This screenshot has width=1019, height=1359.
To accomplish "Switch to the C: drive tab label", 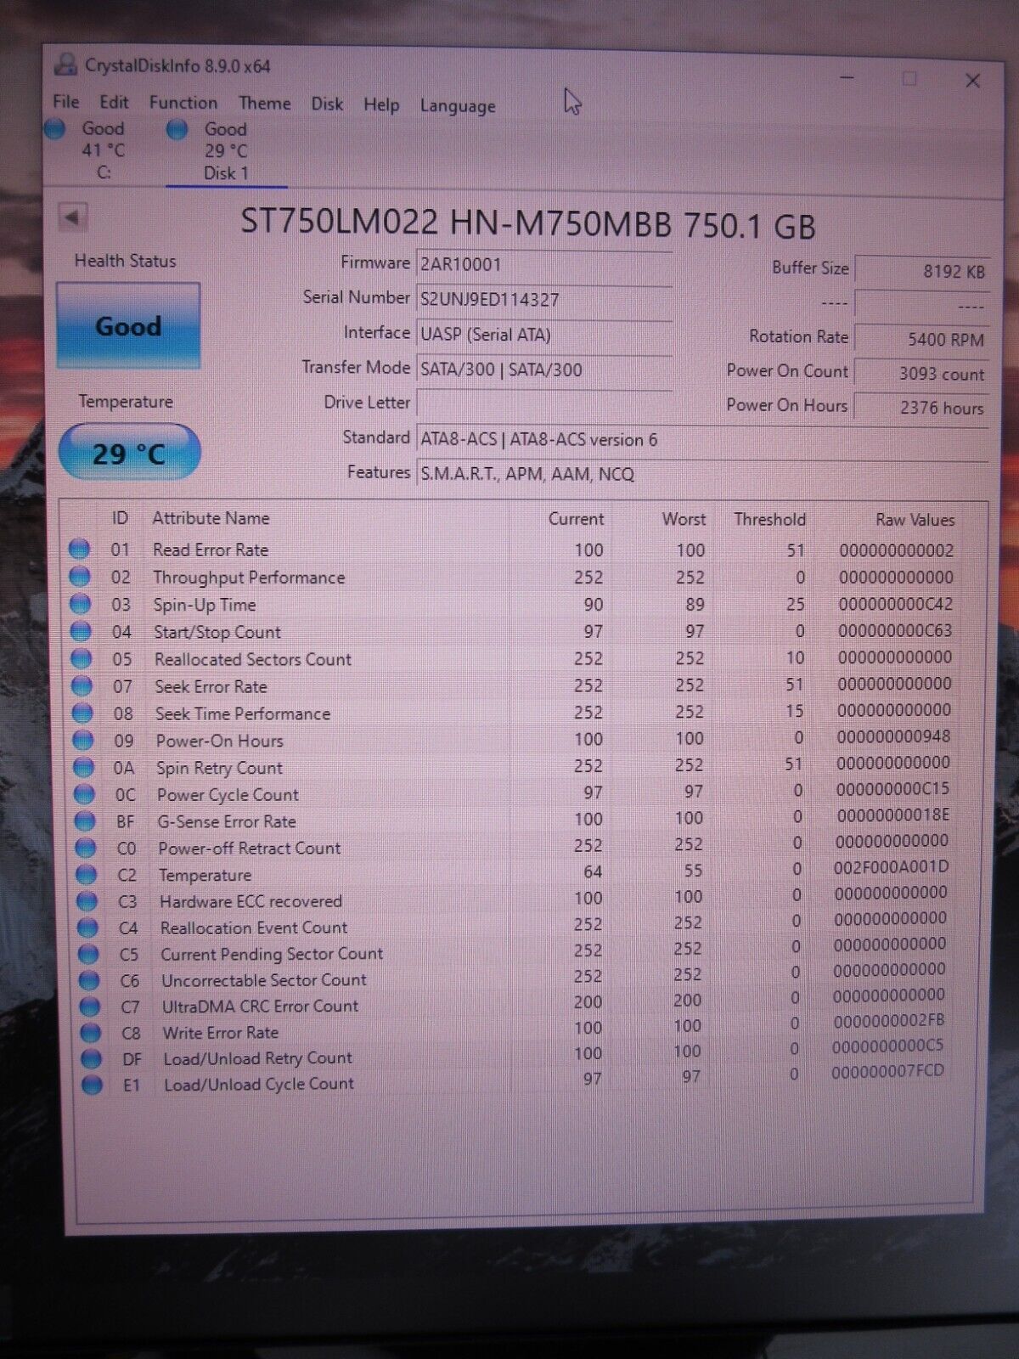I will [104, 172].
